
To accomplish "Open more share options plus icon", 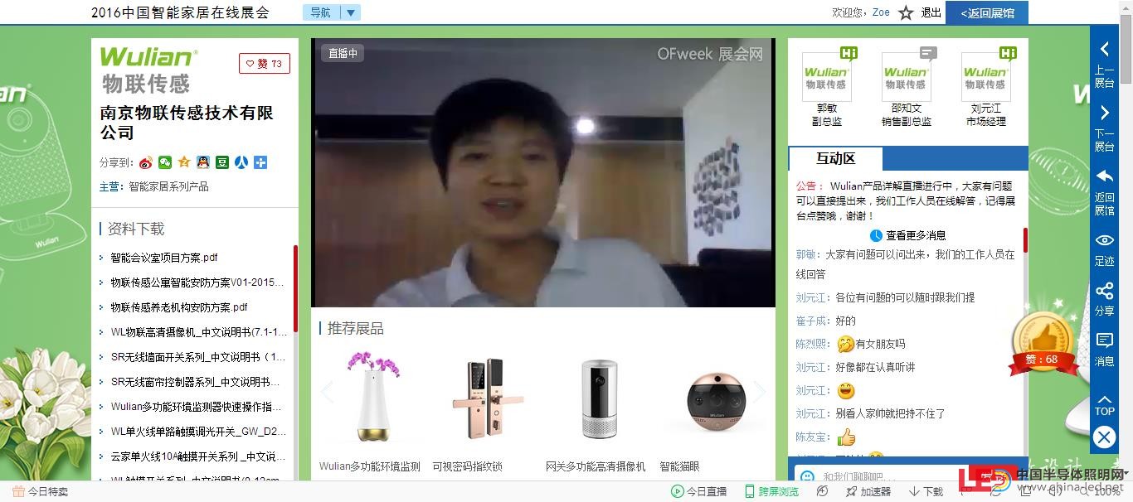I will (260, 162).
